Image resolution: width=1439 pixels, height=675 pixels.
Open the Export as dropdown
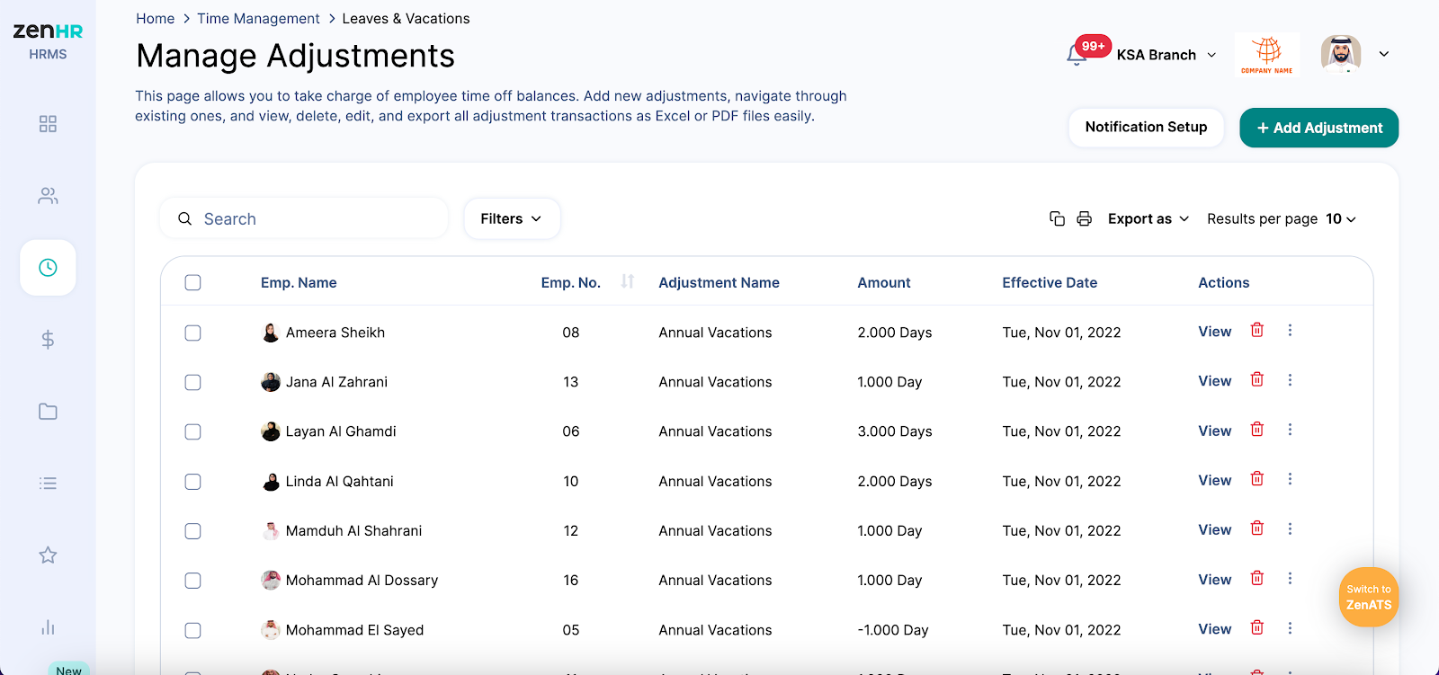1149,218
